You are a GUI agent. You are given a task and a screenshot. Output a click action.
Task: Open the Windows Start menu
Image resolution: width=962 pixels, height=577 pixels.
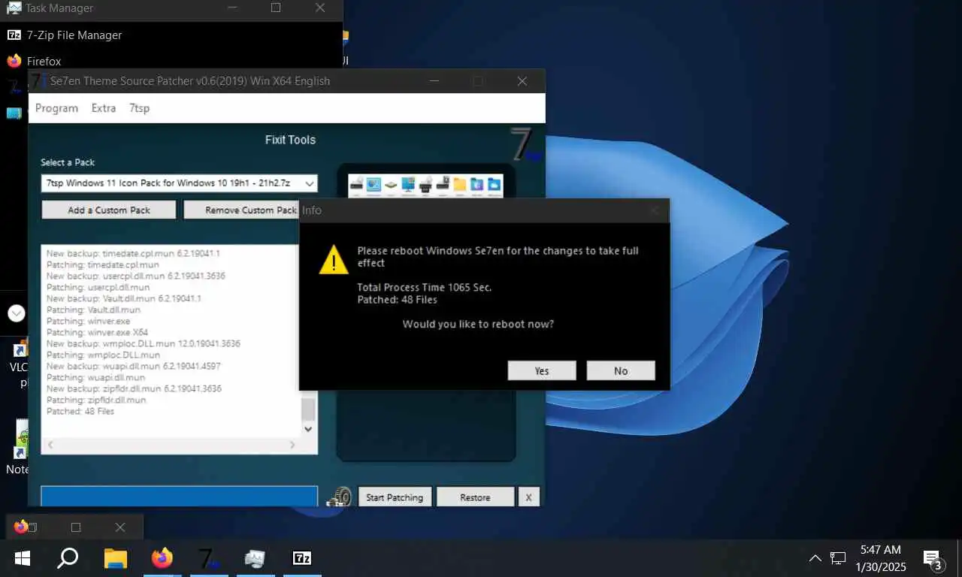pyautogui.click(x=23, y=558)
